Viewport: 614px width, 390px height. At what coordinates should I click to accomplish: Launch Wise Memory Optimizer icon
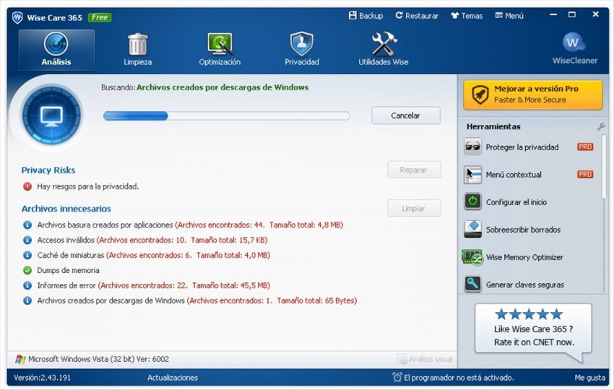pyautogui.click(x=472, y=257)
